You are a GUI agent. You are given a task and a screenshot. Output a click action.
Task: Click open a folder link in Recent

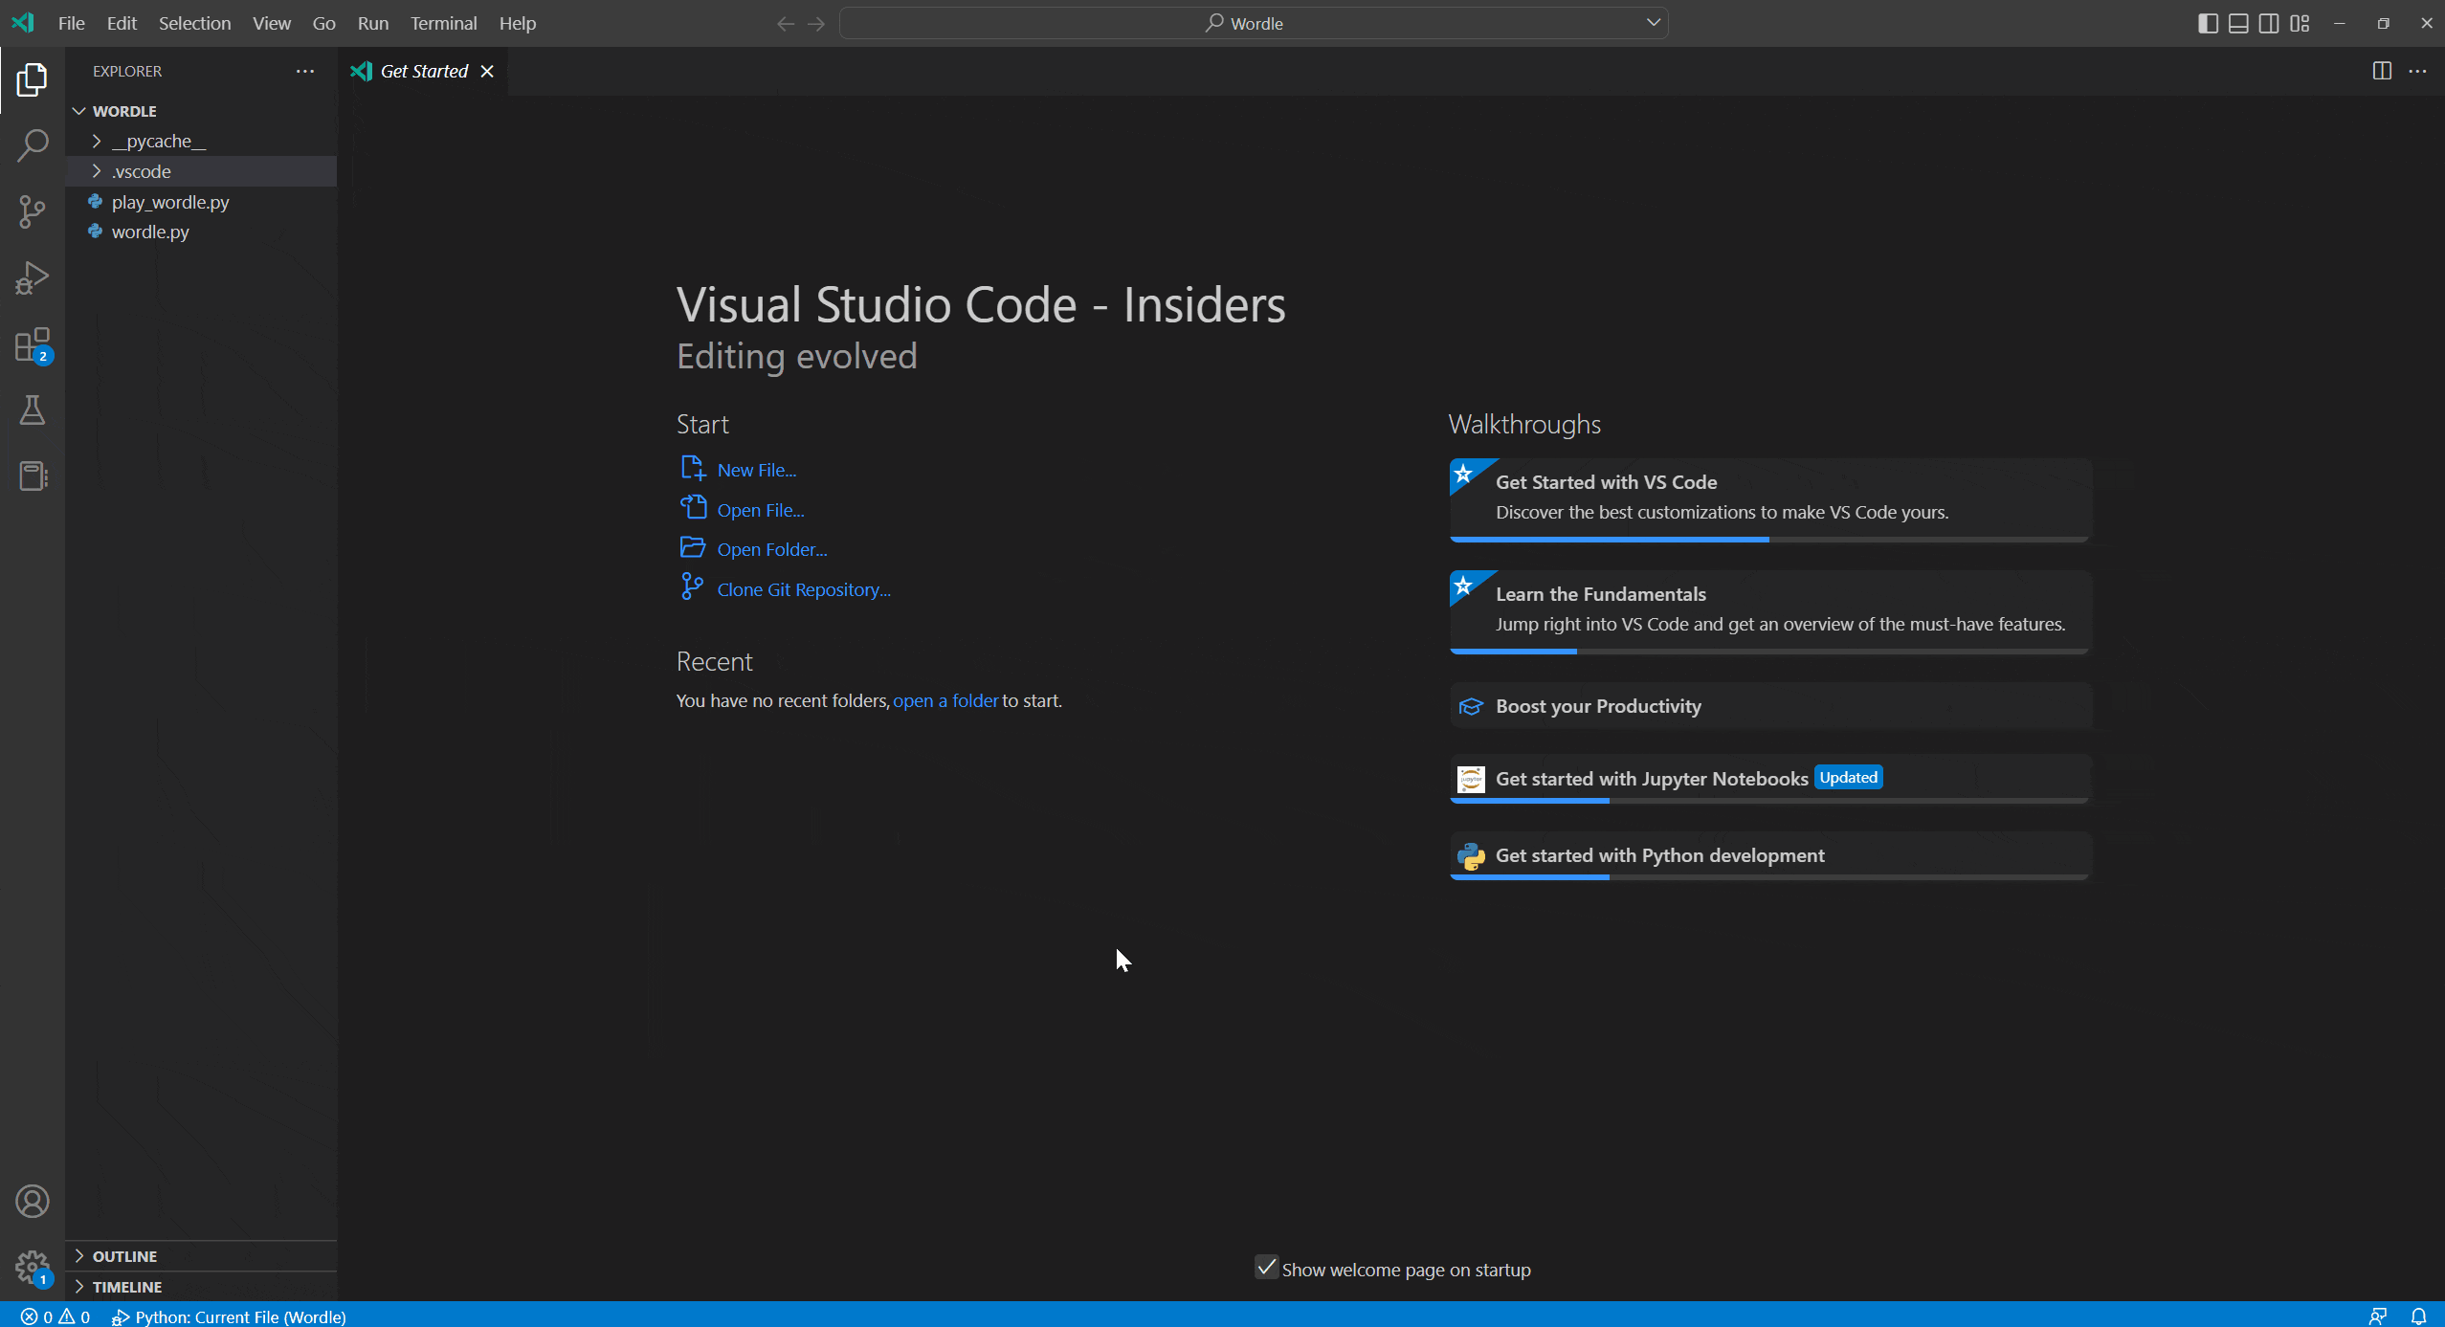(945, 699)
